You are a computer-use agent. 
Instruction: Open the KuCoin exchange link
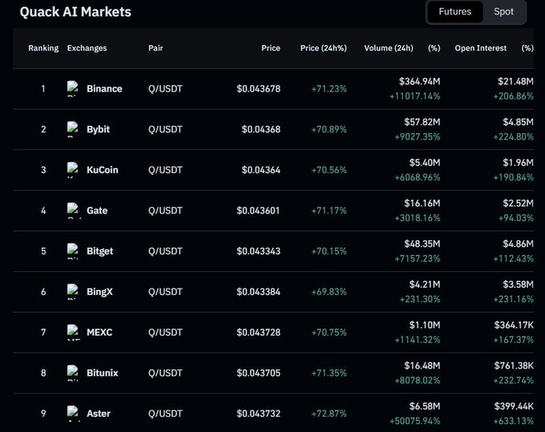coord(103,170)
